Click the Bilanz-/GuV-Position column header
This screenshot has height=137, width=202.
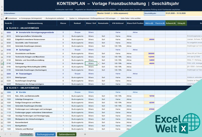135,23
